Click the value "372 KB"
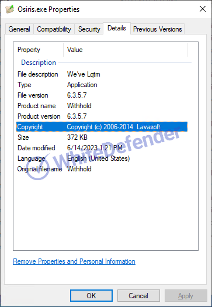Image resolution: width=212 pixels, height=307 pixels. point(77,137)
